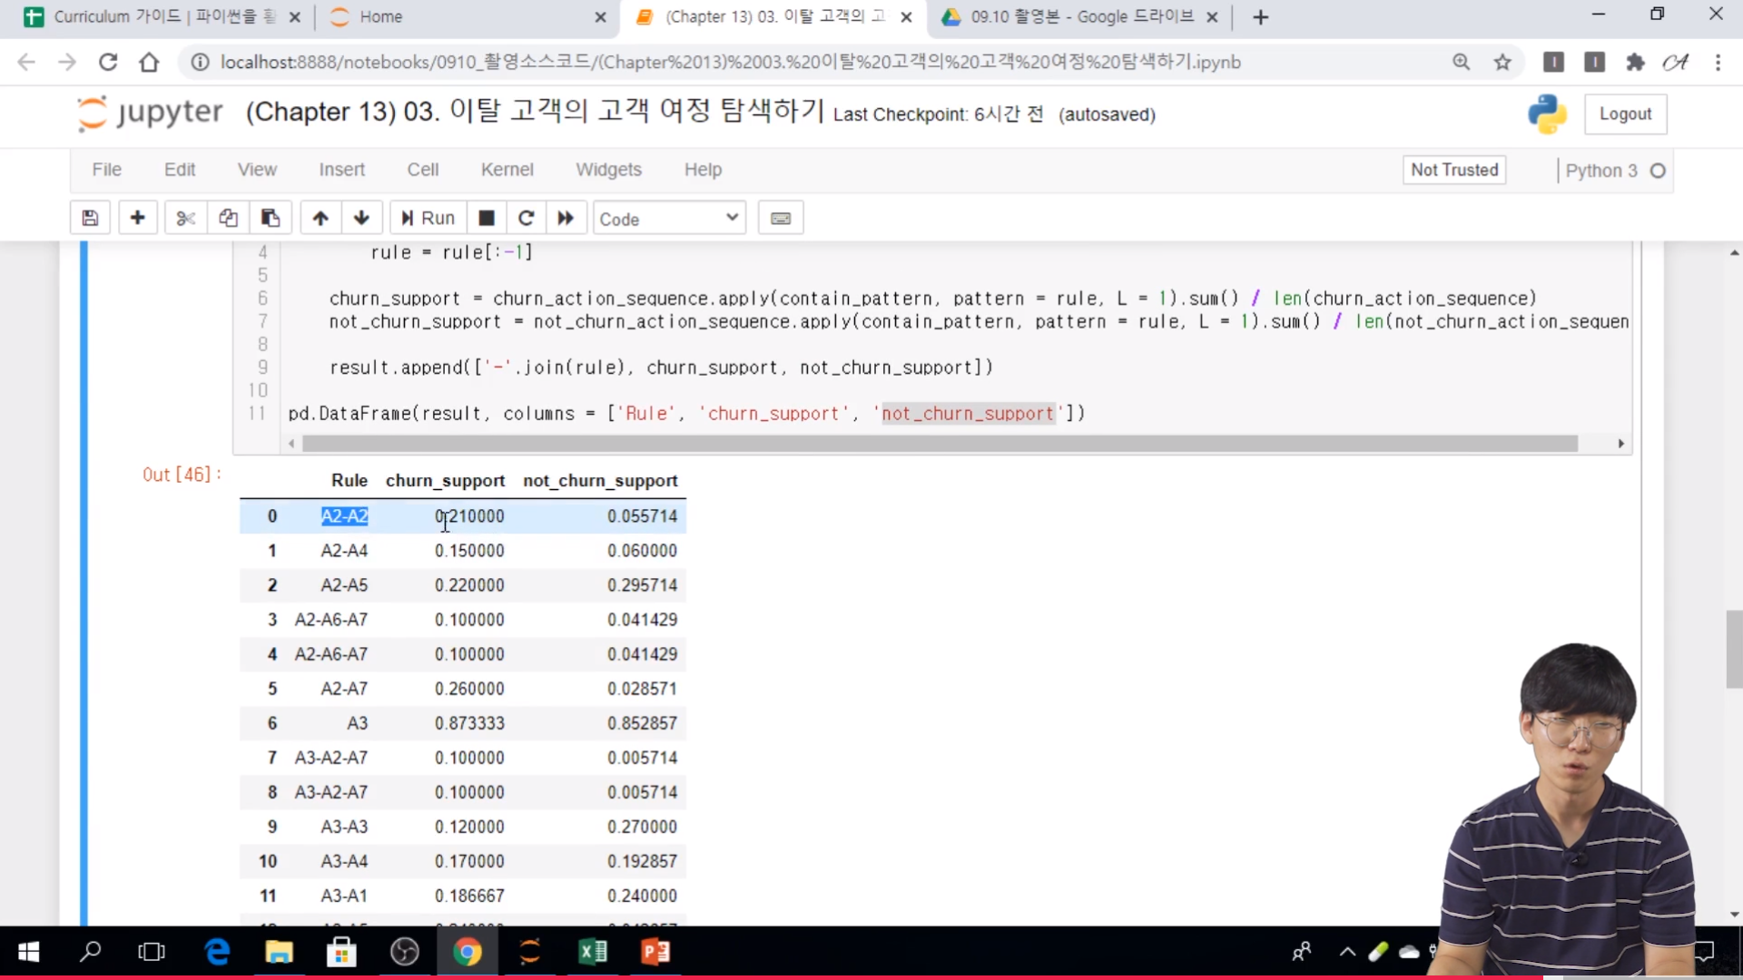Image resolution: width=1743 pixels, height=980 pixels.
Task: Click the Run button
Action: [x=428, y=218]
